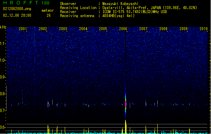Select the file name 0212062000.png

[x=17, y=9]
